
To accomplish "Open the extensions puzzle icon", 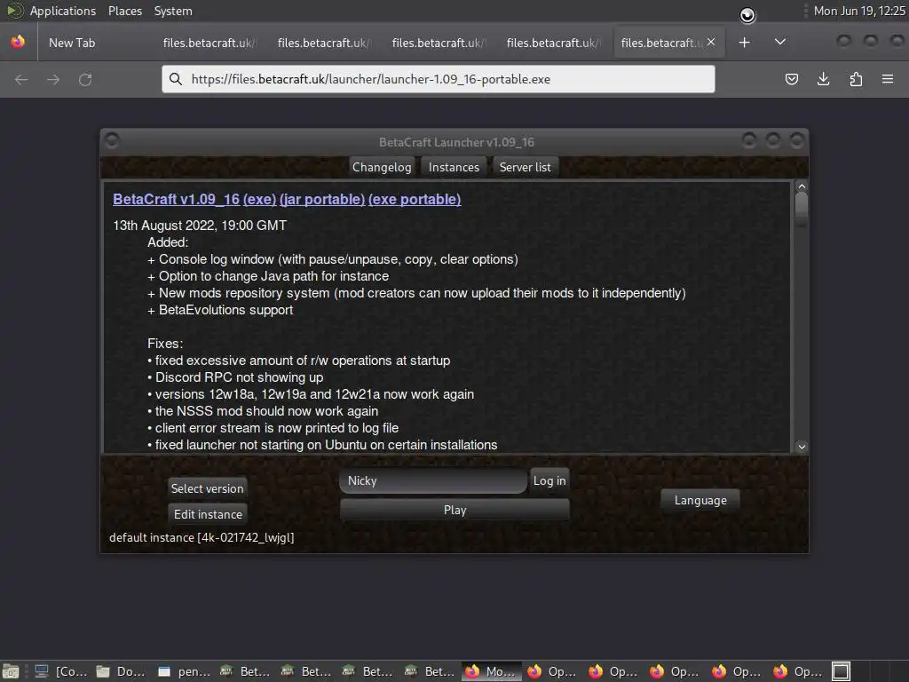I will (856, 79).
